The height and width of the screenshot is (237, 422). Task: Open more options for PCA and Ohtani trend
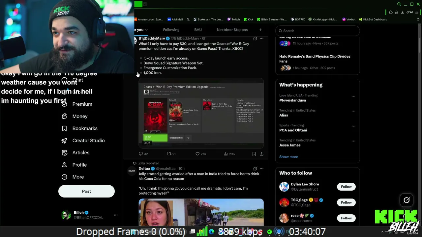point(353,126)
